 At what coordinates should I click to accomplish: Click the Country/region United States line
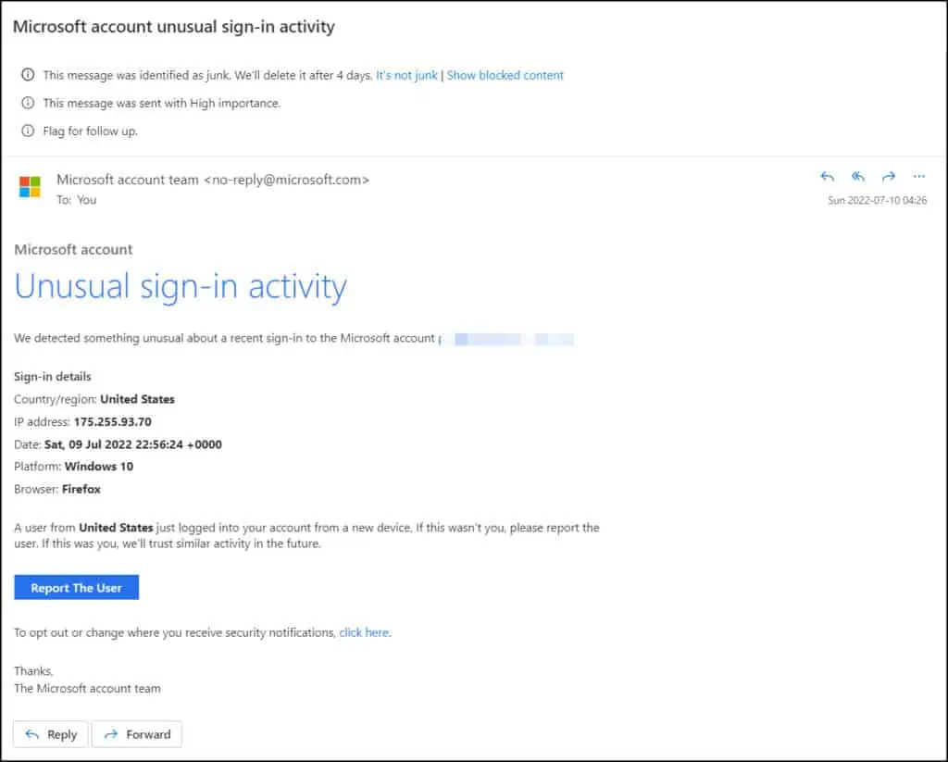tap(94, 399)
